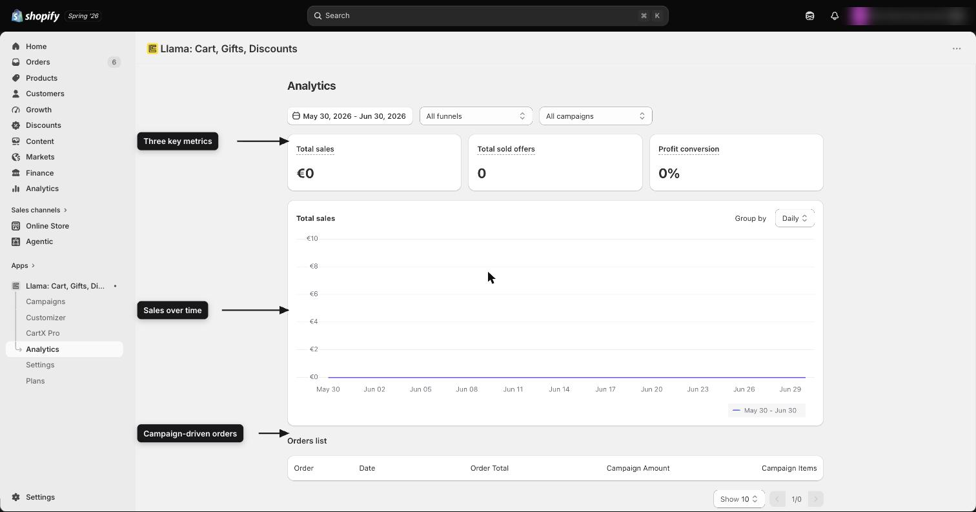Screen dimensions: 976x512
Task: Click the Order column header
Action: coord(303,468)
